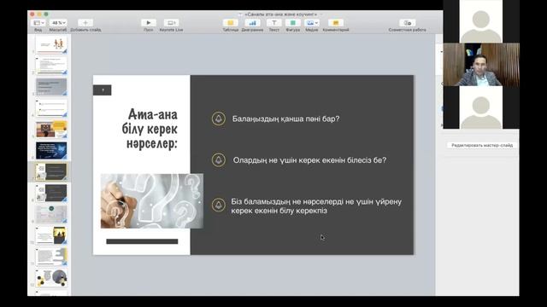The height and width of the screenshot is (307, 547).
Task: Select the dark slide-number box on slide
Action: [103, 90]
